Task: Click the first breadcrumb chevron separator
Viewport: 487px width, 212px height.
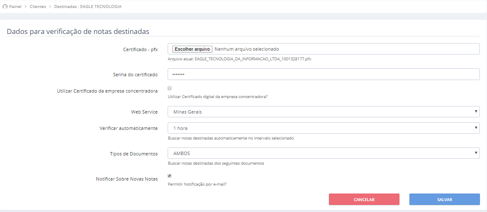Action: point(26,7)
